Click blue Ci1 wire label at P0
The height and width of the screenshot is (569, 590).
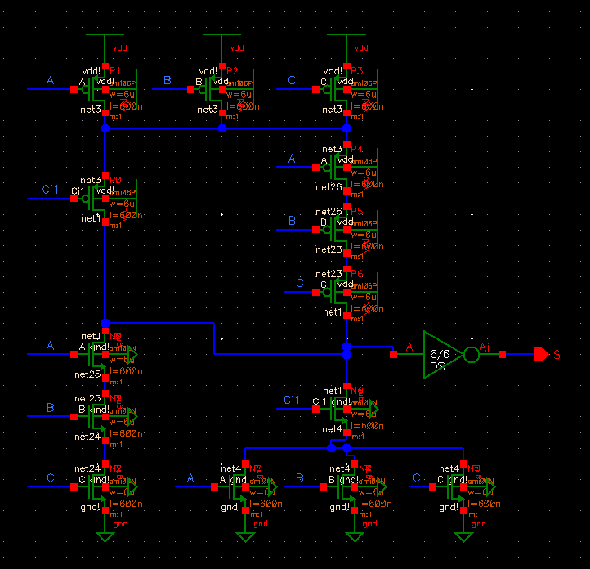[50, 190]
